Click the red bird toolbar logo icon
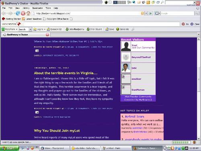The image size is (201, 151). pyautogui.click(x=19, y=24)
